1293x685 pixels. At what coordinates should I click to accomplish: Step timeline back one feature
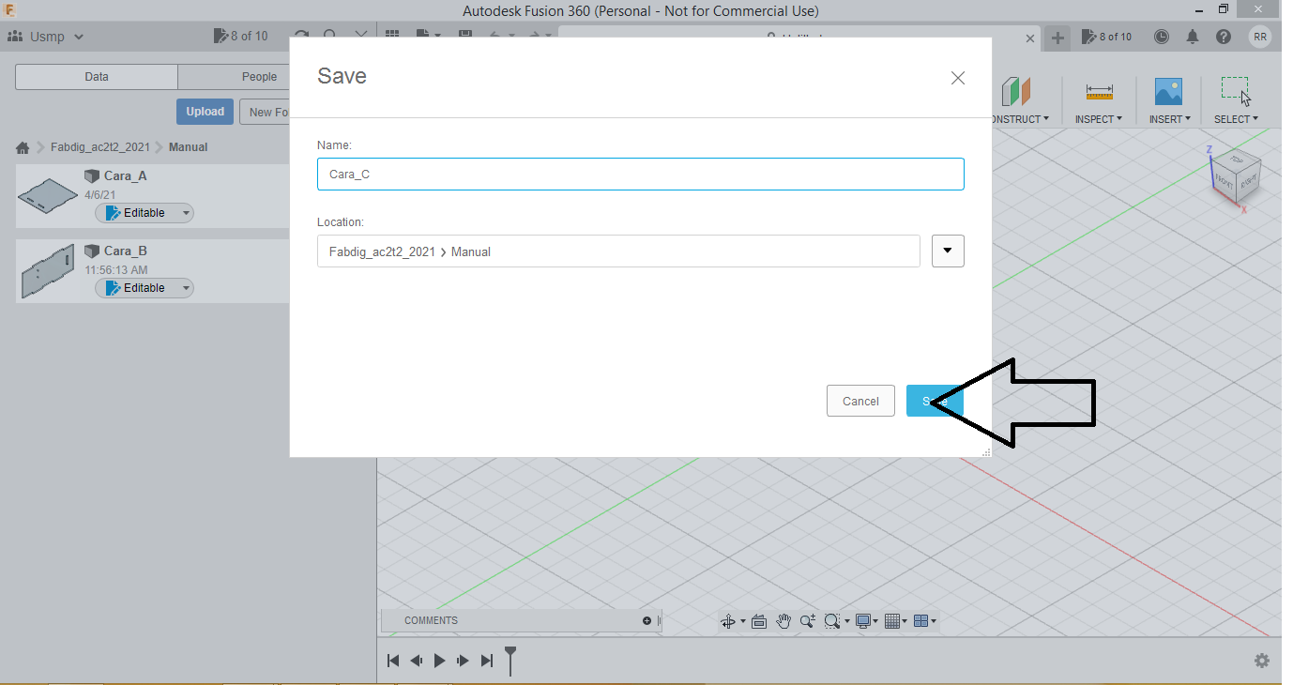[x=417, y=661]
